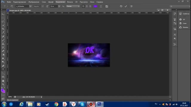Screen dimensions: 191x107
Task: Open the Type tool preset picker arrow
Action: click(x=7, y=6)
